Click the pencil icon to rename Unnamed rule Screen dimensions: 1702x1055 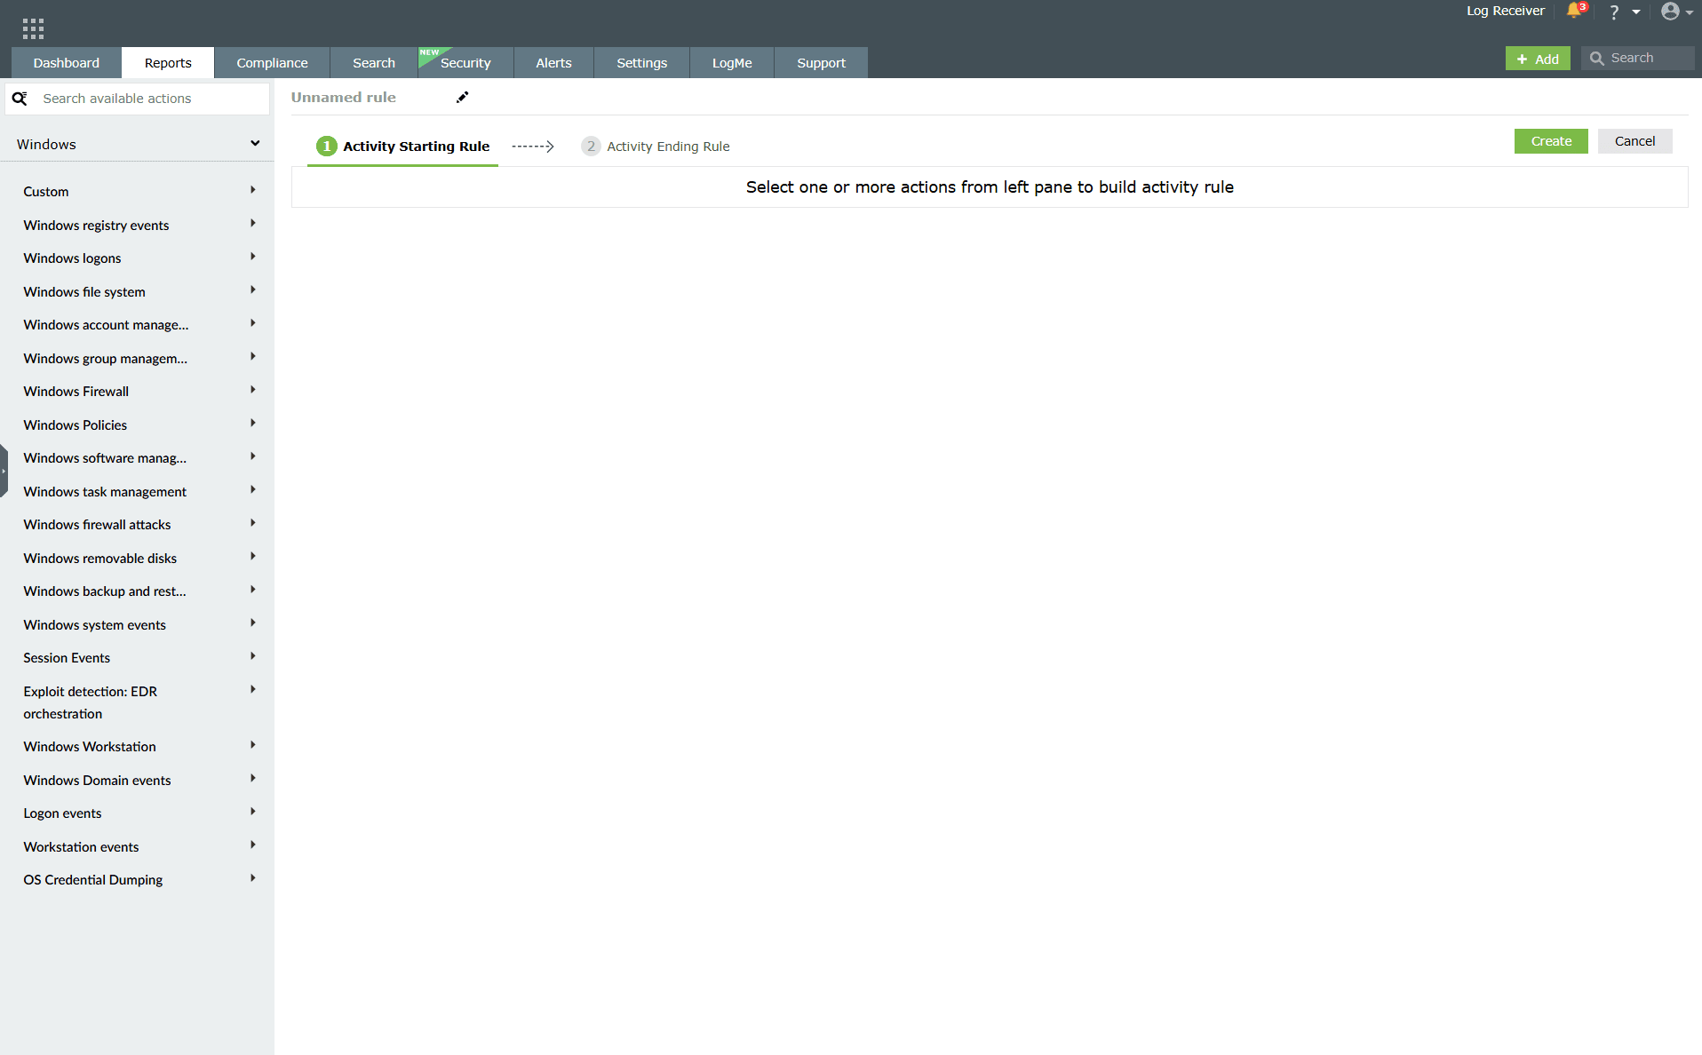462,97
